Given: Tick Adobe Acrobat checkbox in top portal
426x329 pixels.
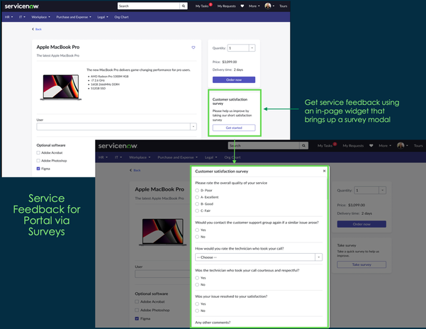Looking at the screenshot, I should tap(38, 152).
